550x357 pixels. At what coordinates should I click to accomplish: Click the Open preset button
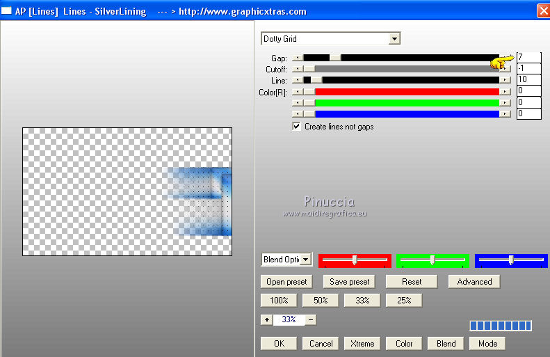click(286, 282)
